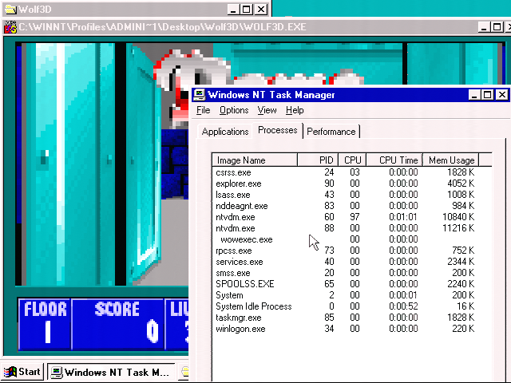Sort by Image Name column header
Image resolution: width=511 pixels, height=383 pixels.
(x=255, y=160)
